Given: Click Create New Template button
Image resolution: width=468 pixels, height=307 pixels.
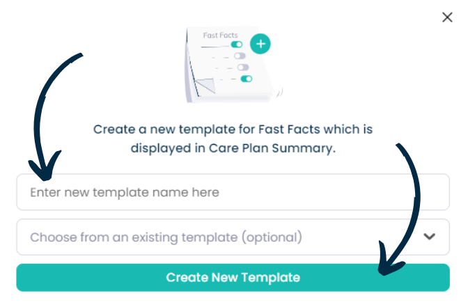Looking at the screenshot, I should coord(233,278).
